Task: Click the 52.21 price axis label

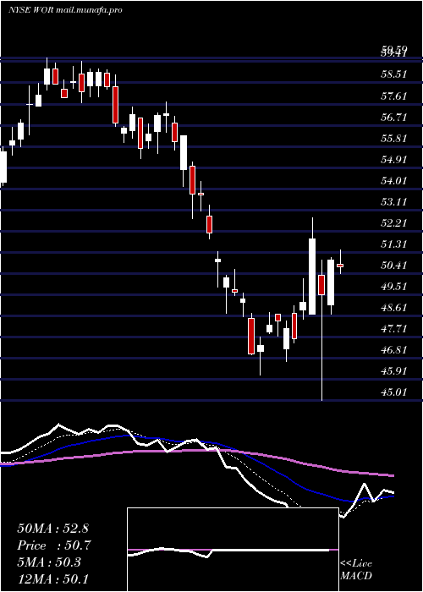Action: pos(394,222)
